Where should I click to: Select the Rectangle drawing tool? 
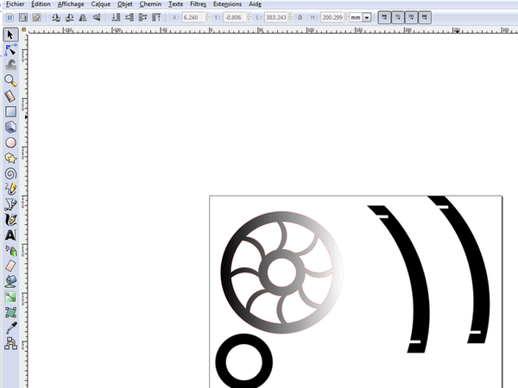click(x=10, y=111)
